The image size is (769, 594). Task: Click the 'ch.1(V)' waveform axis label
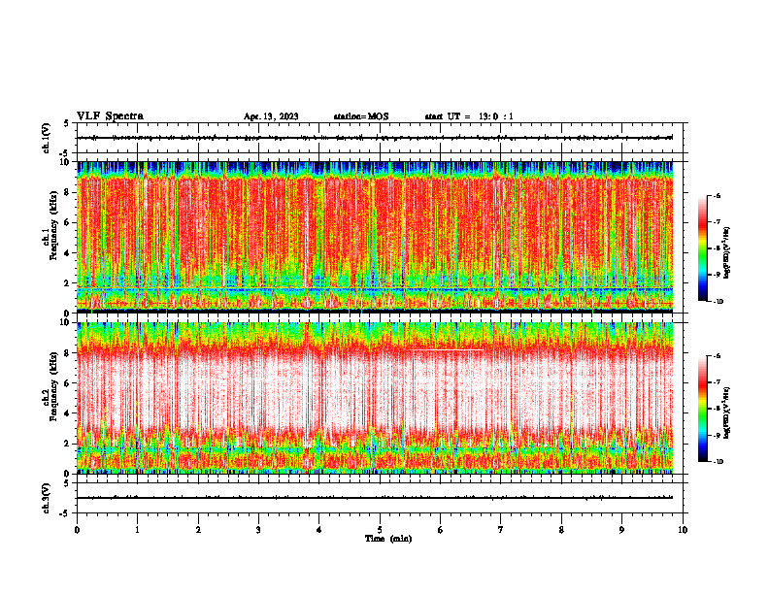click(46, 138)
